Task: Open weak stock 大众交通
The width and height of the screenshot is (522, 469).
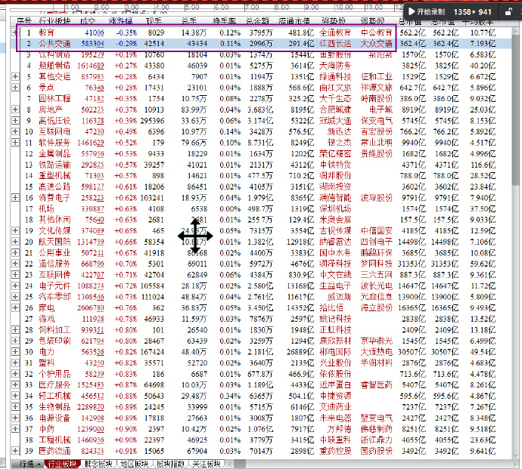Action: (x=376, y=45)
